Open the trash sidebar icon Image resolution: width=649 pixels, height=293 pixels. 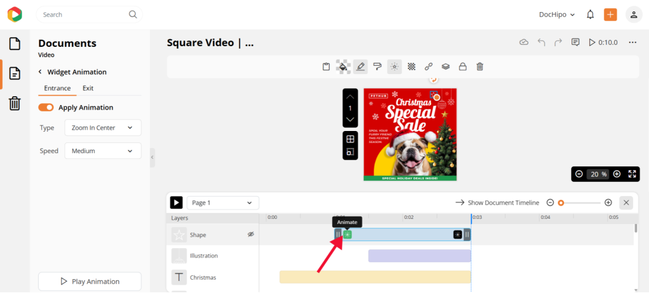[15, 103]
